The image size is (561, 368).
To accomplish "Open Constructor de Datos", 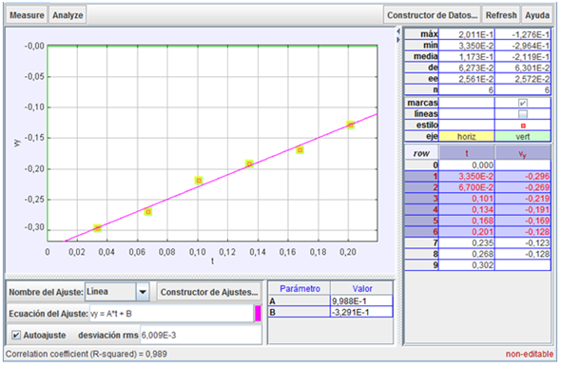I will [x=433, y=15].
